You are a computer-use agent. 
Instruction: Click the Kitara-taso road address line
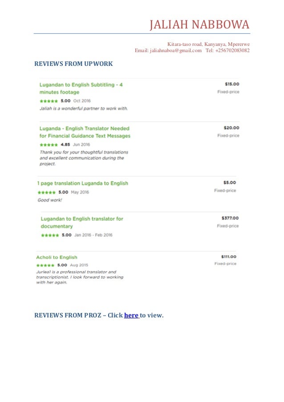[208, 44]
